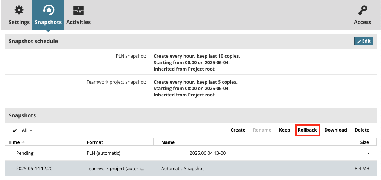Click the pencil Edit button
The image size is (381, 180).
tap(364, 41)
